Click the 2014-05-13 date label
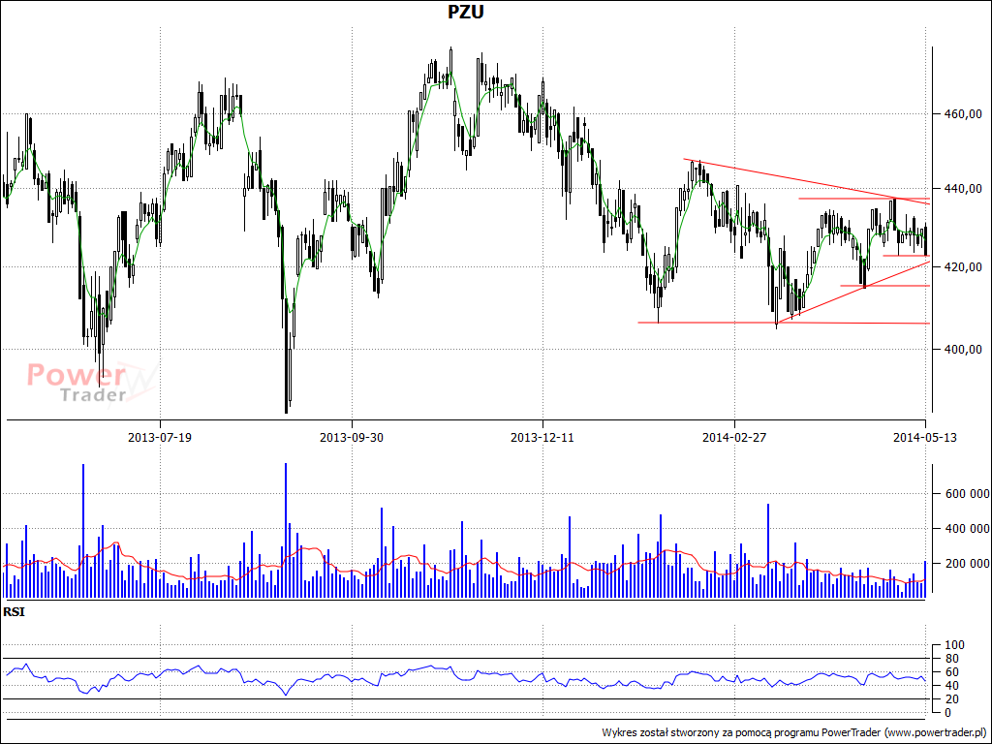Viewport: 992px width, 744px height. coord(925,437)
